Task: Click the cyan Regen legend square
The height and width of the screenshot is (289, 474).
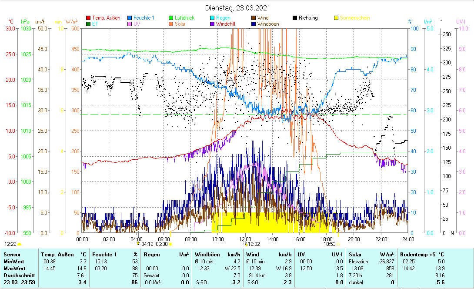Action: coord(212,18)
